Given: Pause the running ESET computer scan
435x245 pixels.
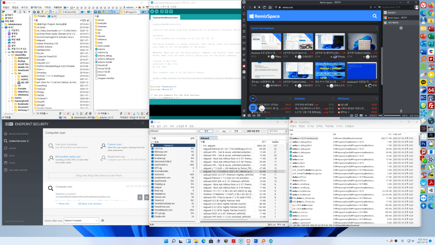Looking at the screenshot, I should [x=140, y=197].
